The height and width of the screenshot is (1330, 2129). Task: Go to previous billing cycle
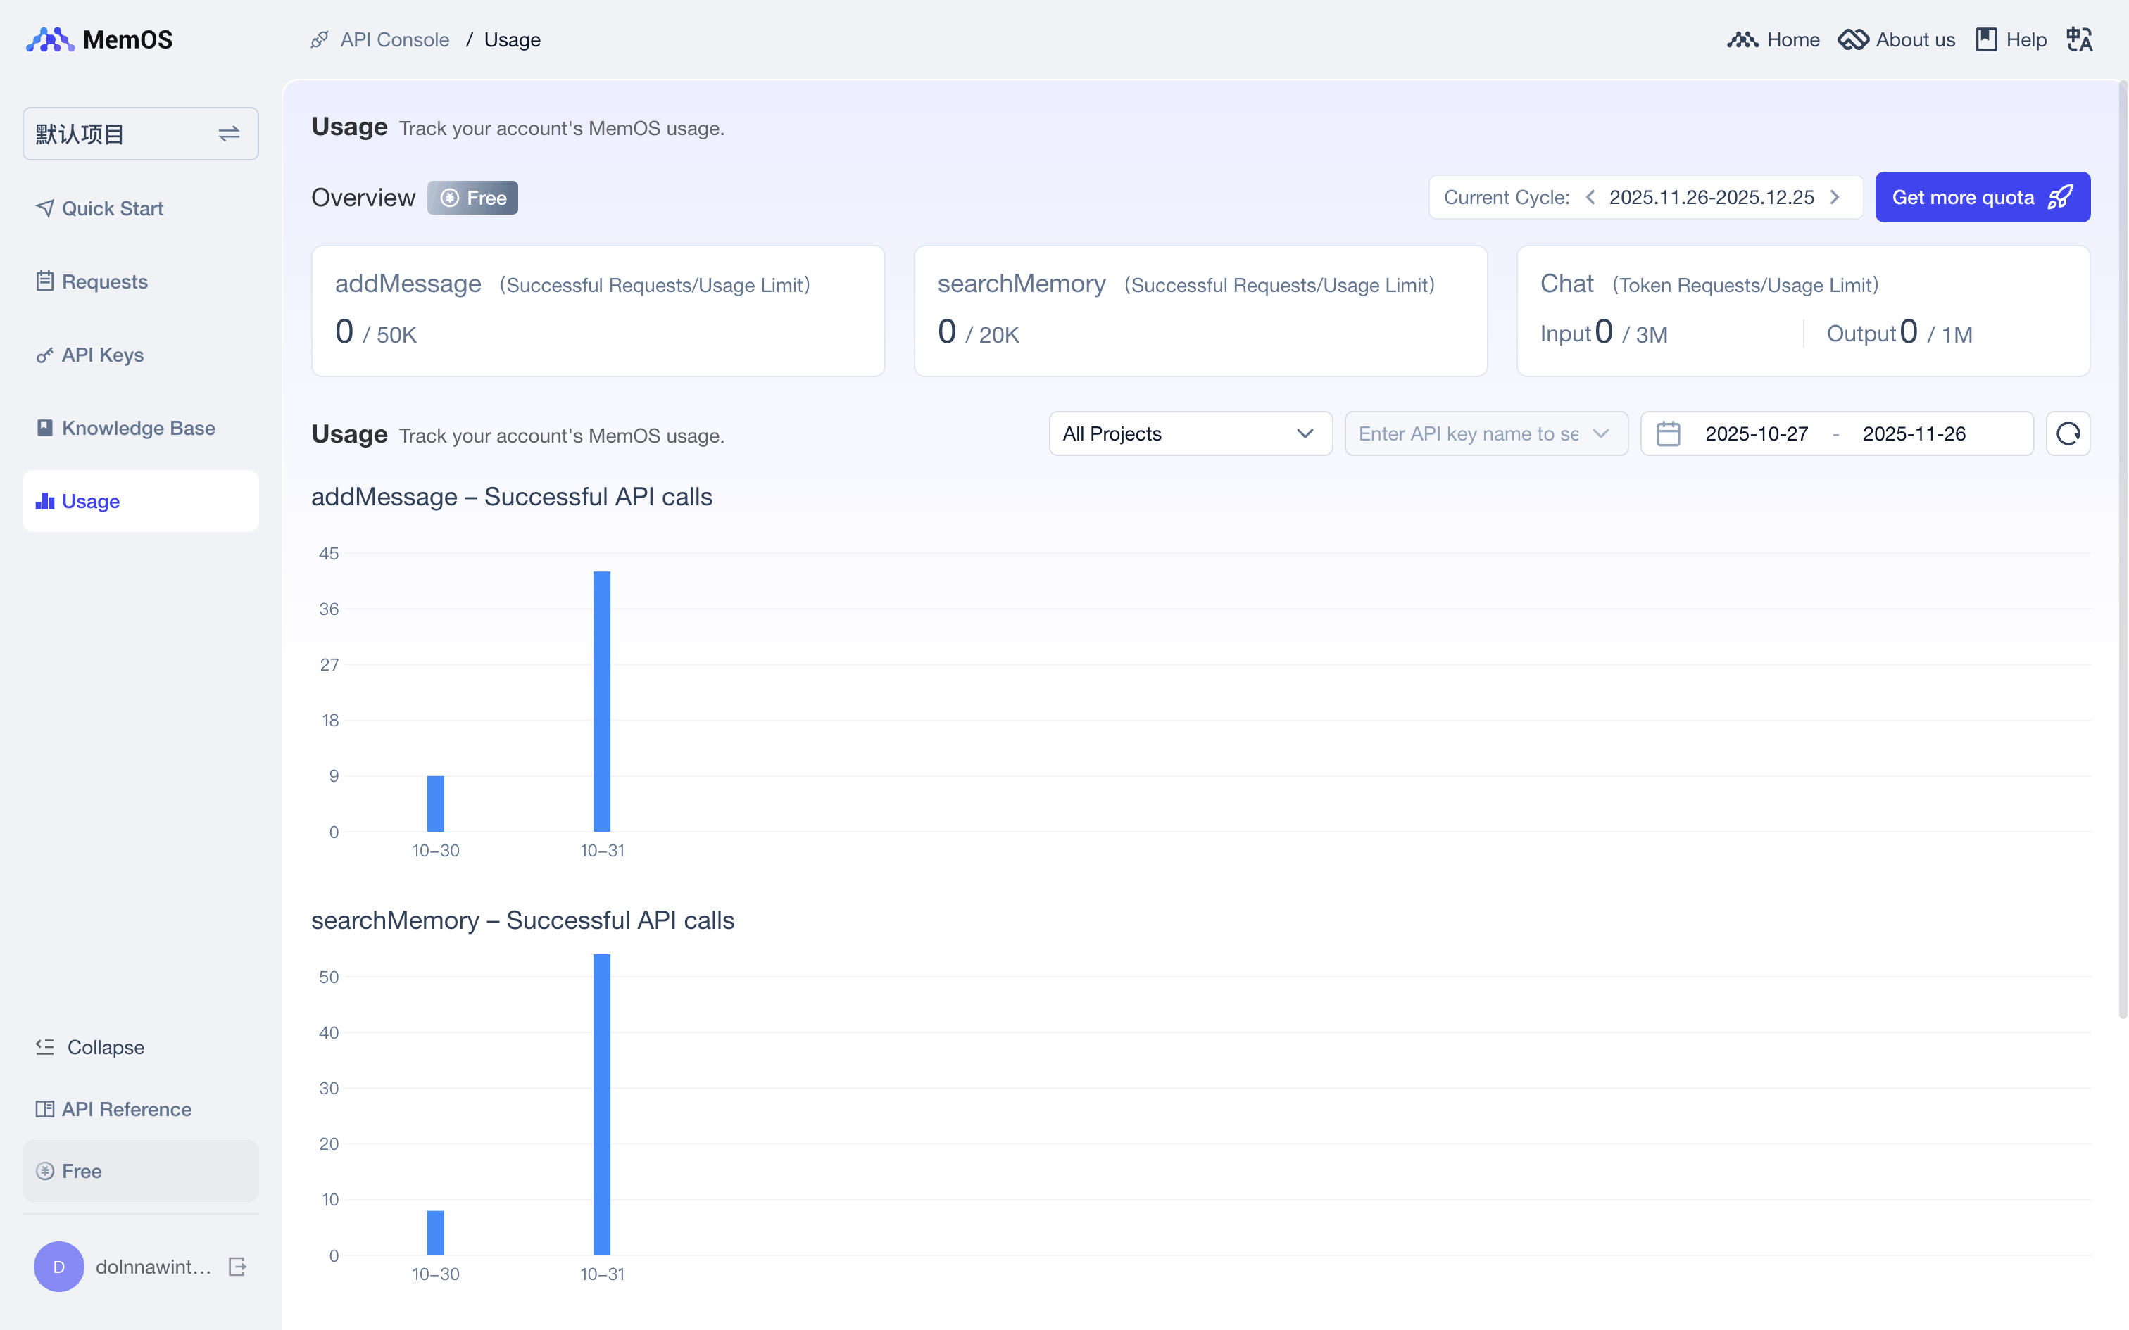tap(1590, 197)
